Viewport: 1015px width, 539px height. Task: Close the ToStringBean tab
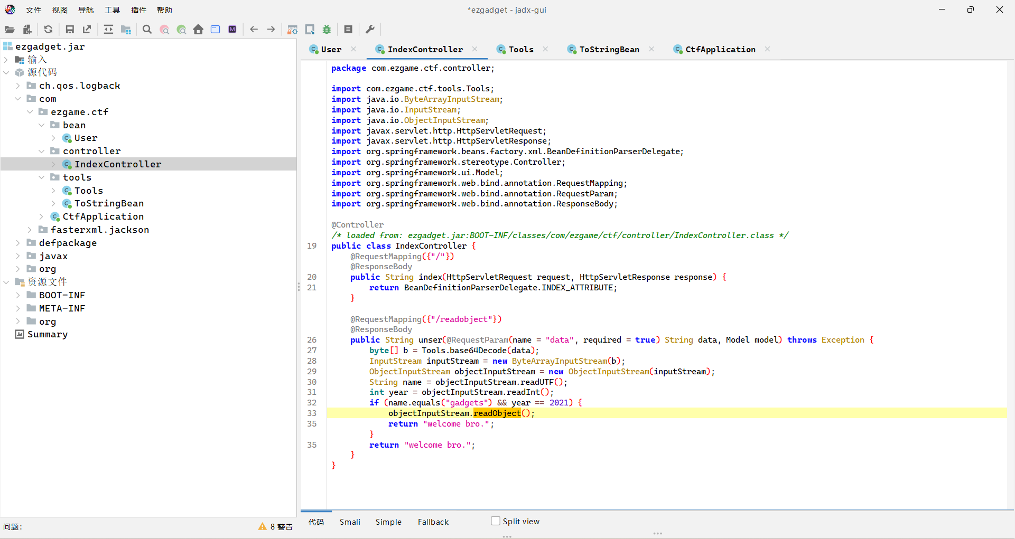coord(651,49)
